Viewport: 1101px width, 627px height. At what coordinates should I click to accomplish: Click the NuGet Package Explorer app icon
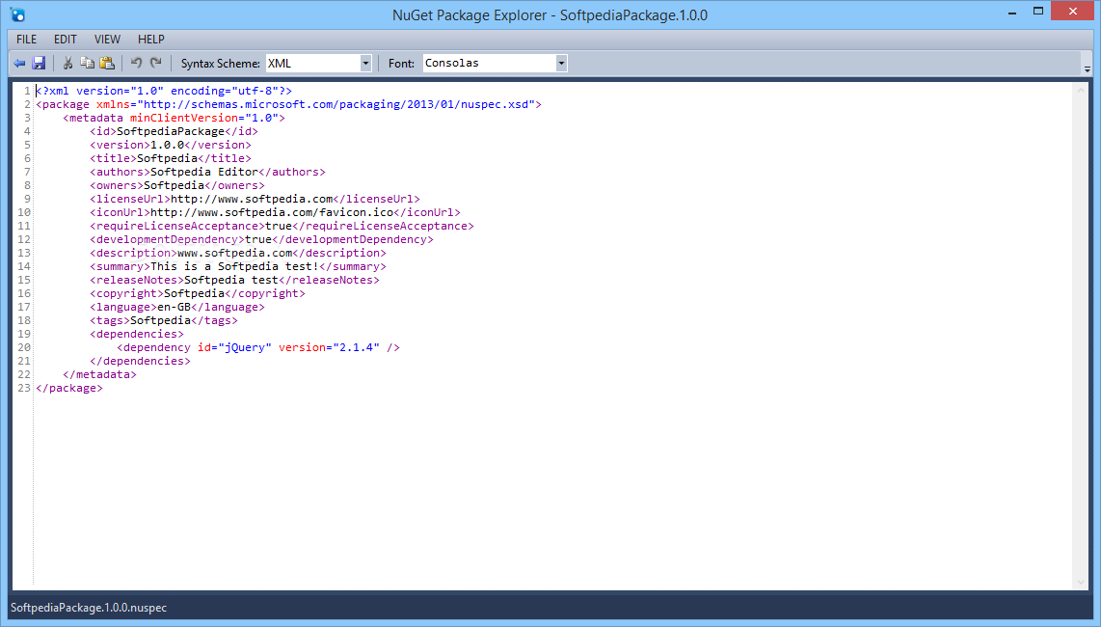click(x=18, y=14)
